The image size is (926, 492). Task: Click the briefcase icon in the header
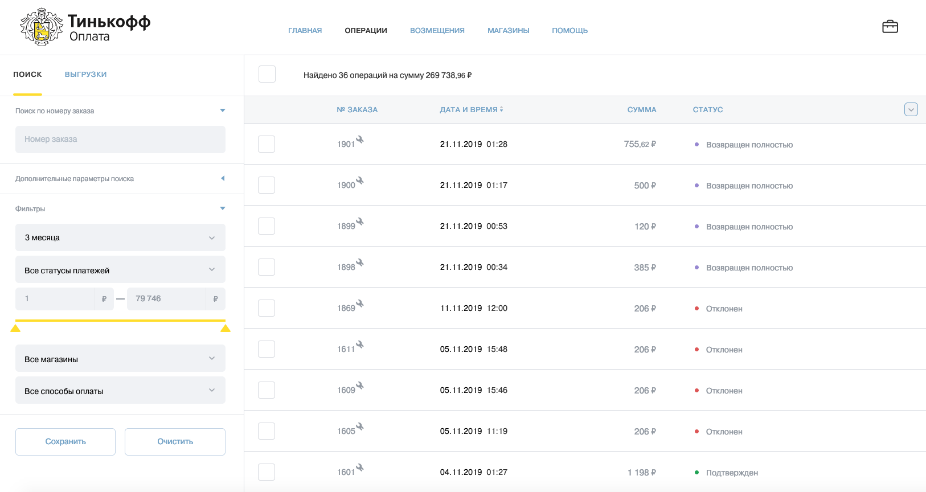[890, 27]
